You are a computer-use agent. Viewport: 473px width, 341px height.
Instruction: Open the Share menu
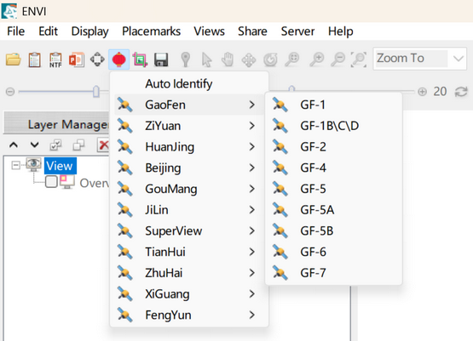pyautogui.click(x=252, y=31)
